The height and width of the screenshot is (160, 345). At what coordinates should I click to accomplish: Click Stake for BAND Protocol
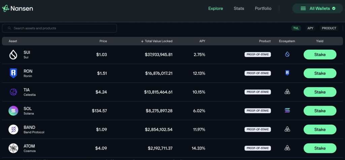pos(320,129)
